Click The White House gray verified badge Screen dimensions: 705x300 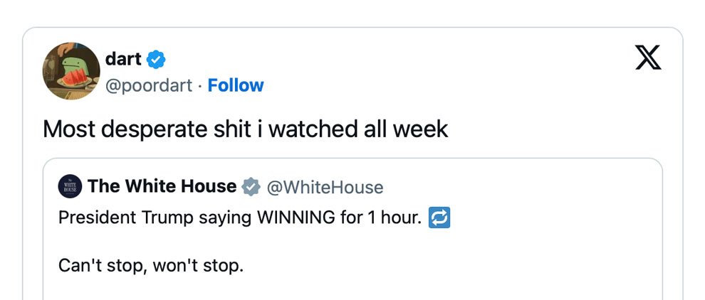251,187
